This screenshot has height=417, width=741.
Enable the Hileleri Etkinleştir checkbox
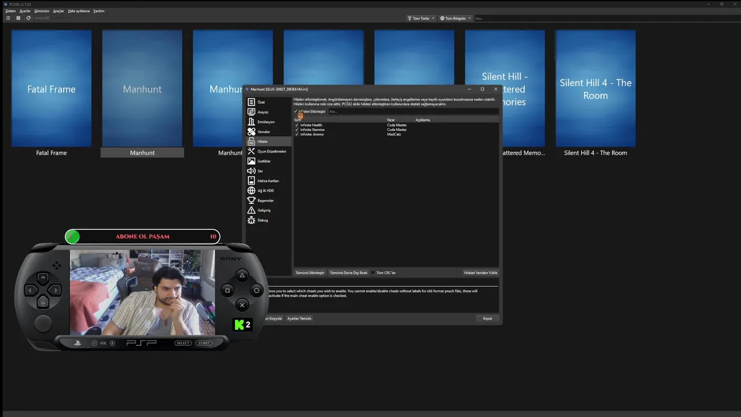coord(296,111)
